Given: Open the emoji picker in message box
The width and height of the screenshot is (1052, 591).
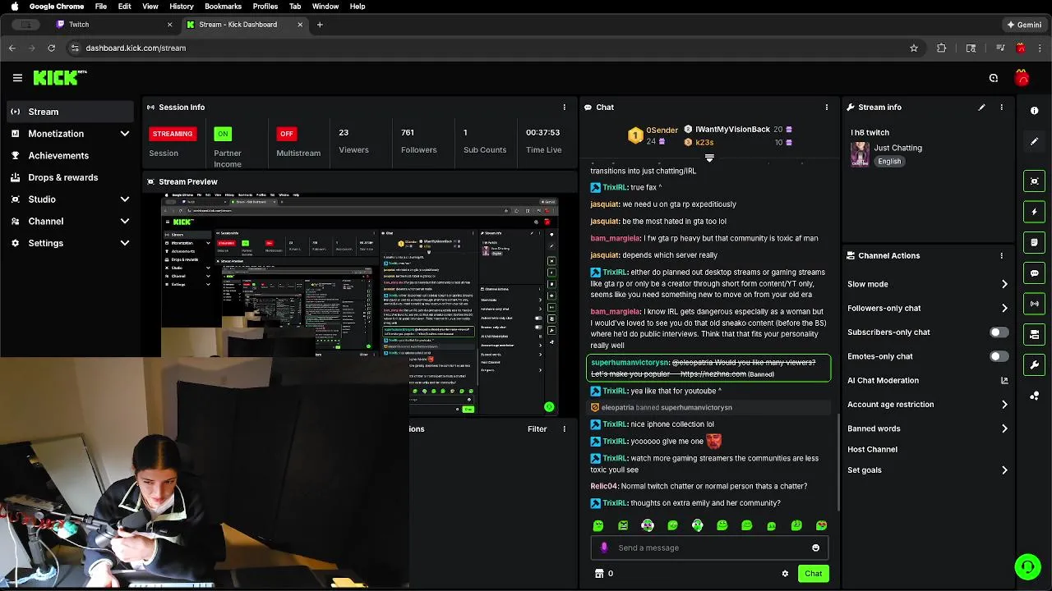Looking at the screenshot, I should coord(815,547).
